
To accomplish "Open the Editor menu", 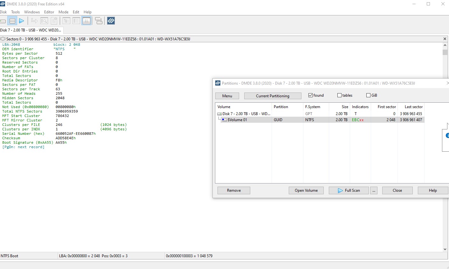I will (49, 12).
